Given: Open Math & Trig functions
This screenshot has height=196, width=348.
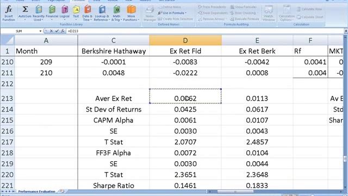Looking at the screenshot, I should click(x=116, y=13).
